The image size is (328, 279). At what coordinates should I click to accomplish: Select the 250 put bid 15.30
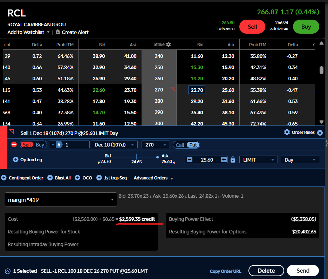[197, 67]
